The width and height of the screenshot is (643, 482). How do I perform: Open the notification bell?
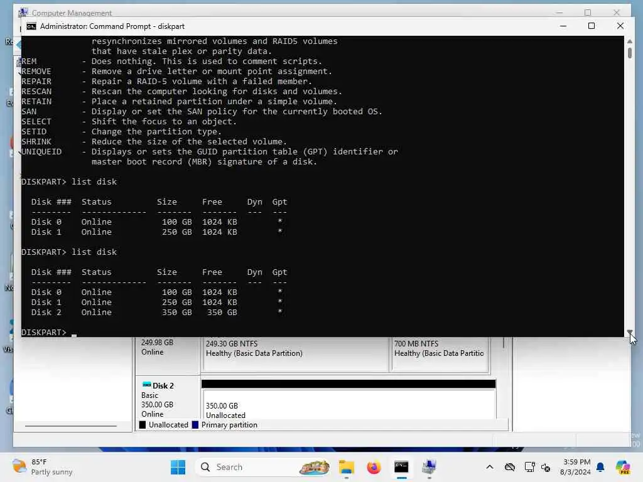pyautogui.click(x=600, y=467)
